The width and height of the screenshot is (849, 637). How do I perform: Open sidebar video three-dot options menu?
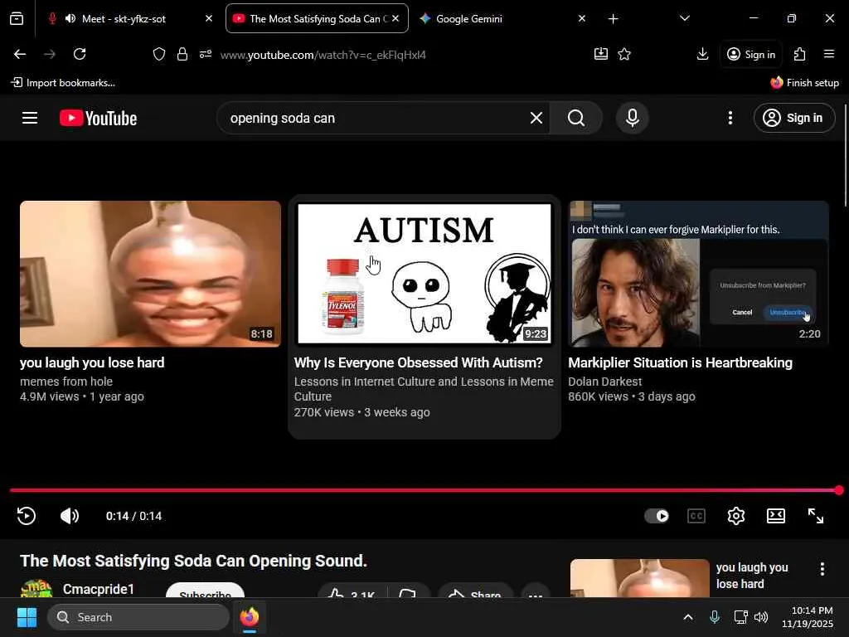(x=822, y=569)
